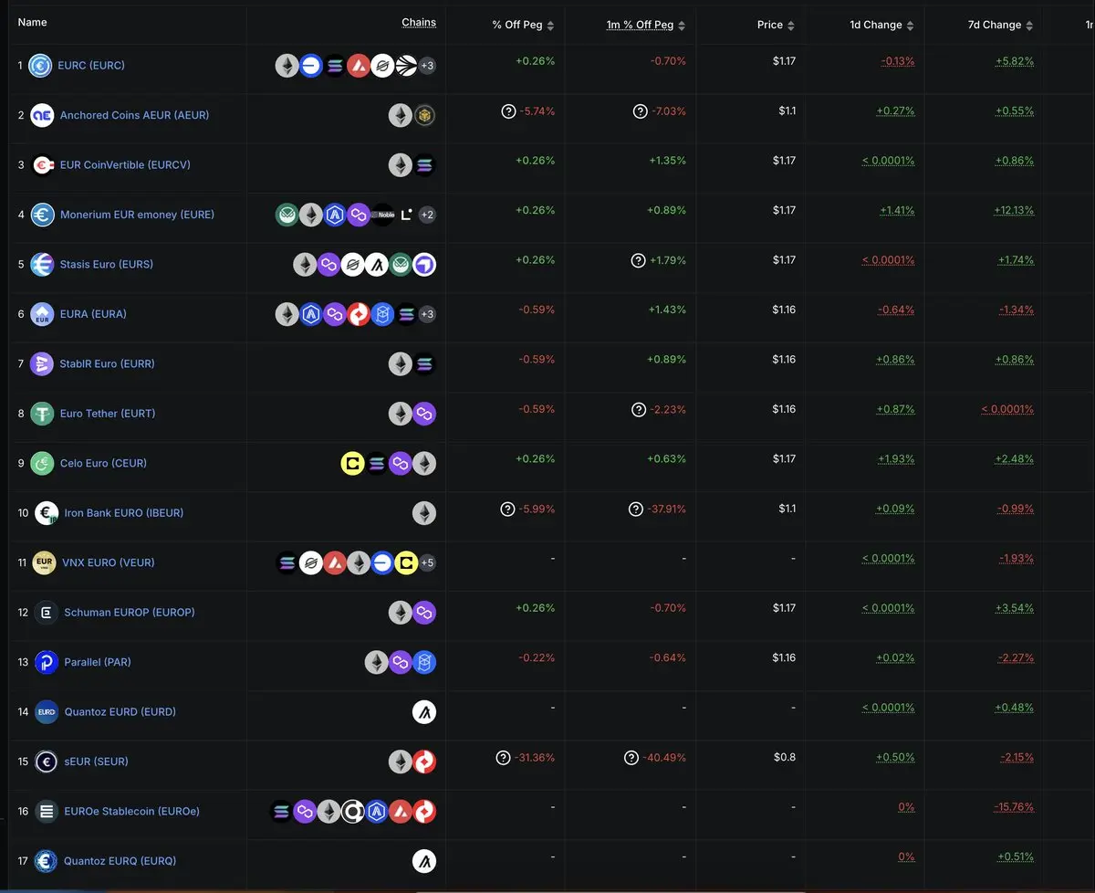Open Iron Bank EURO (IBEUR) link

[124, 513]
